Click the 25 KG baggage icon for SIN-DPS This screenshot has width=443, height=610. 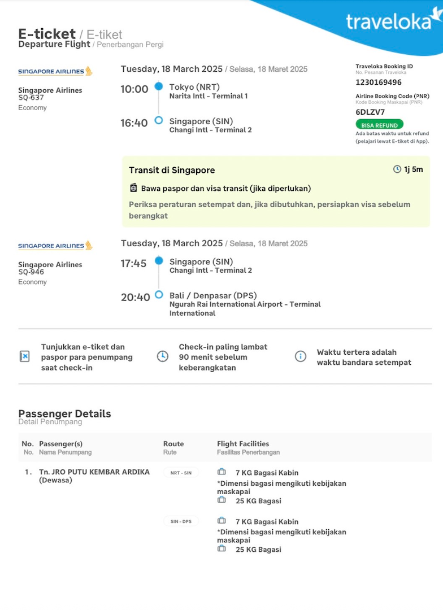click(221, 549)
